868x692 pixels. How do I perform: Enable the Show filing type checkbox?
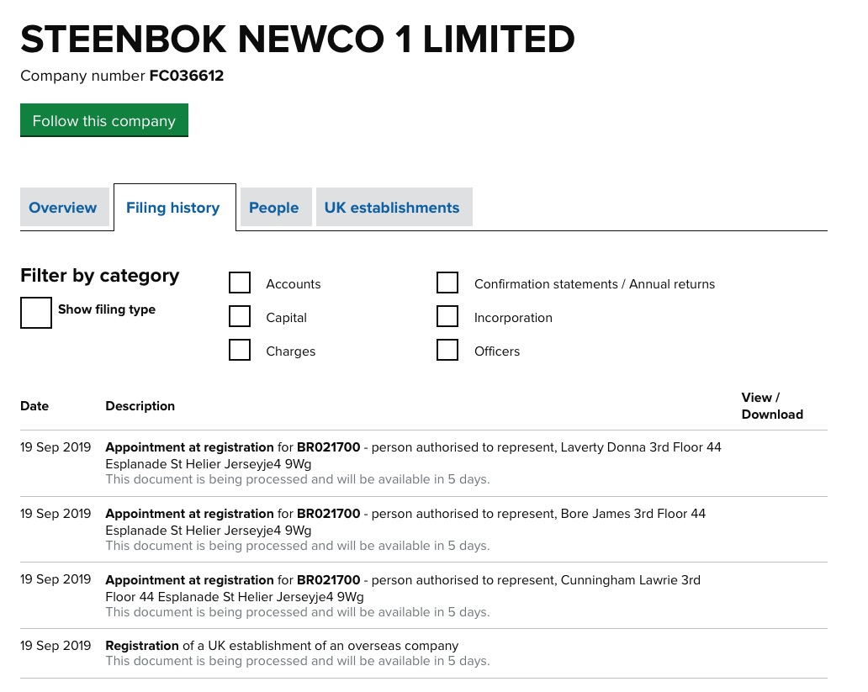(x=36, y=313)
